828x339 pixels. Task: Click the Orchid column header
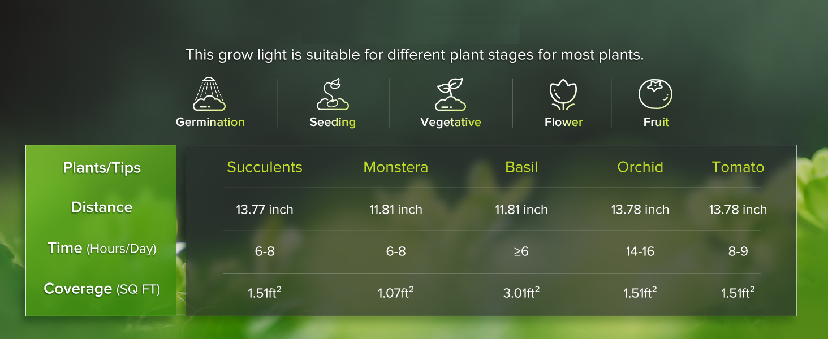pyautogui.click(x=640, y=167)
